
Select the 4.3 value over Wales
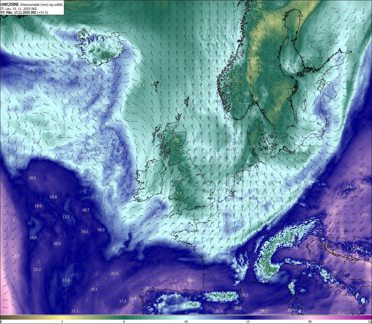pos(179,193)
